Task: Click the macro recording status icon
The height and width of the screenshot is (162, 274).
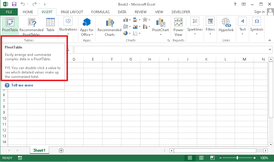Action: pos(20,158)
